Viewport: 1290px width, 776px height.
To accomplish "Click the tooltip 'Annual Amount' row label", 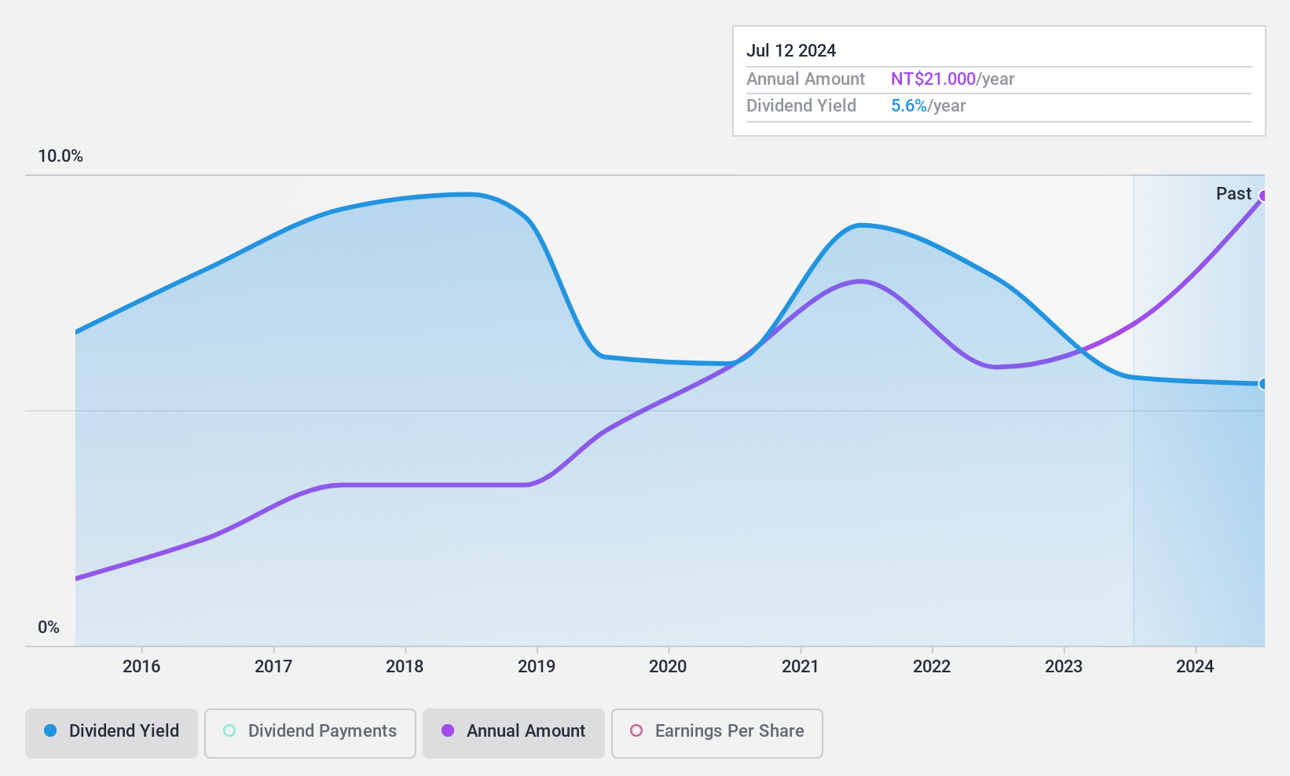I will pyautogui.click(x=805, y=79).
